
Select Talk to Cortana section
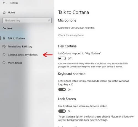[16, 38]
